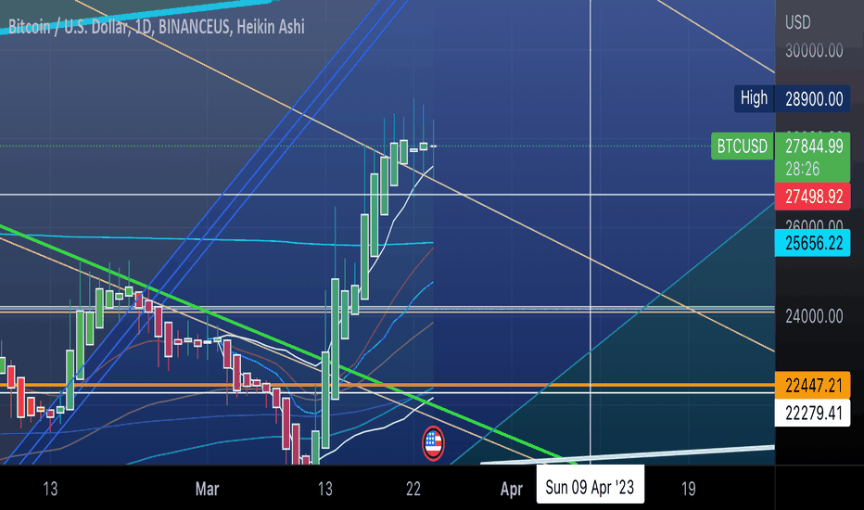This screenshot has width=864, height=510.
Task: Click the orange 22447.21 price label
Action: click(x=812, y=386)
